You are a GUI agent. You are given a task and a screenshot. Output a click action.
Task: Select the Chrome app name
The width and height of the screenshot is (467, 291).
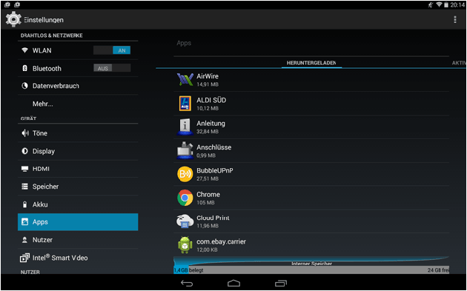tap(208, 194)
